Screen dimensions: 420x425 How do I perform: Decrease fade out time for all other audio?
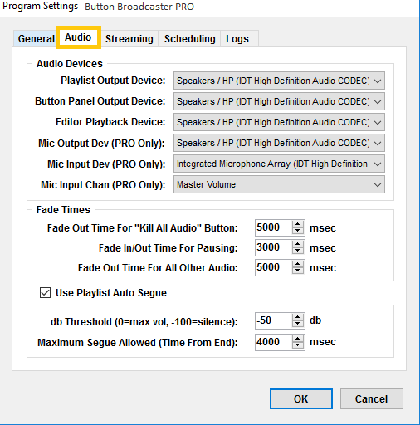[x=298, y=271]
